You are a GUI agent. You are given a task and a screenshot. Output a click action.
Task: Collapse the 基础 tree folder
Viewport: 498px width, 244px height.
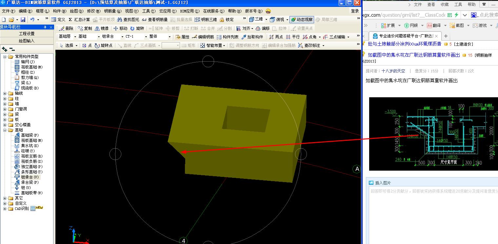point(5,130)
